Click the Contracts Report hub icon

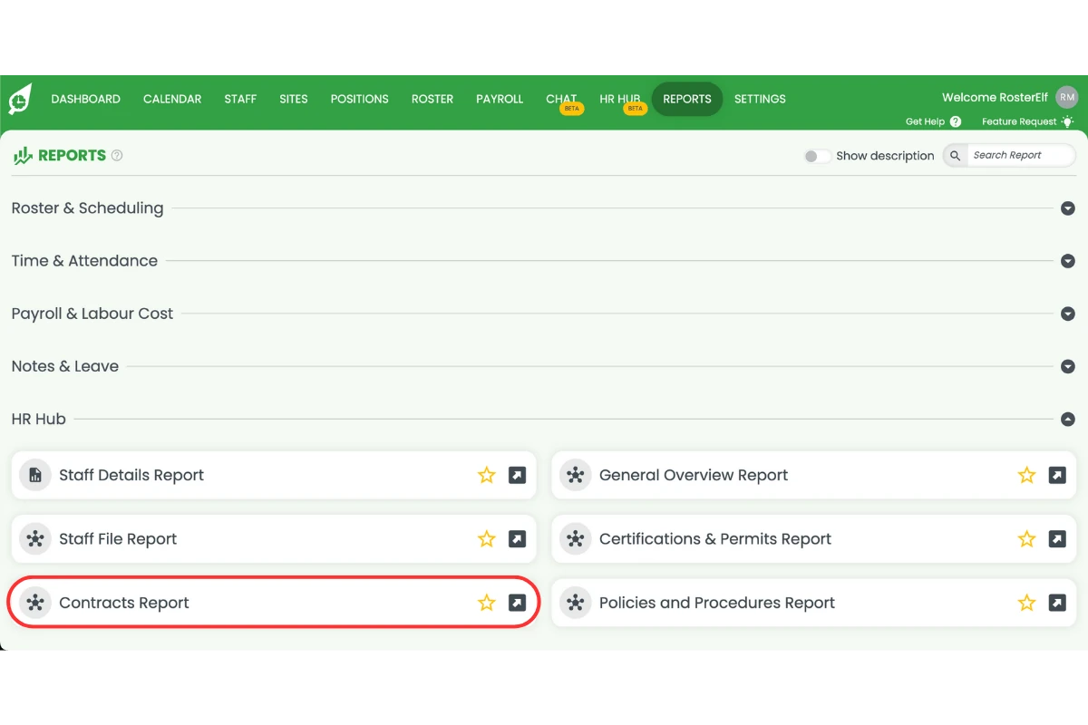[x=35, y=603]
